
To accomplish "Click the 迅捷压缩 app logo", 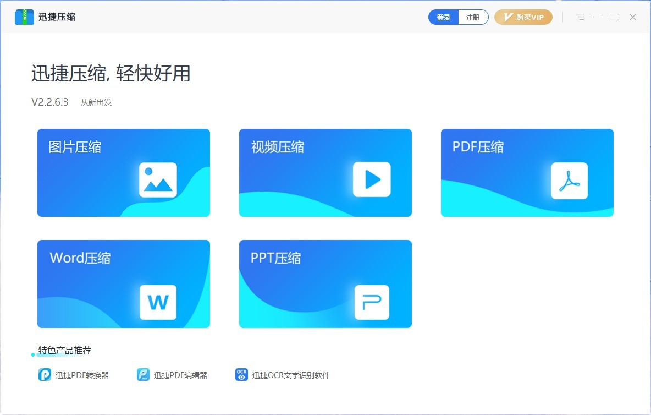I will click(24, 17).
